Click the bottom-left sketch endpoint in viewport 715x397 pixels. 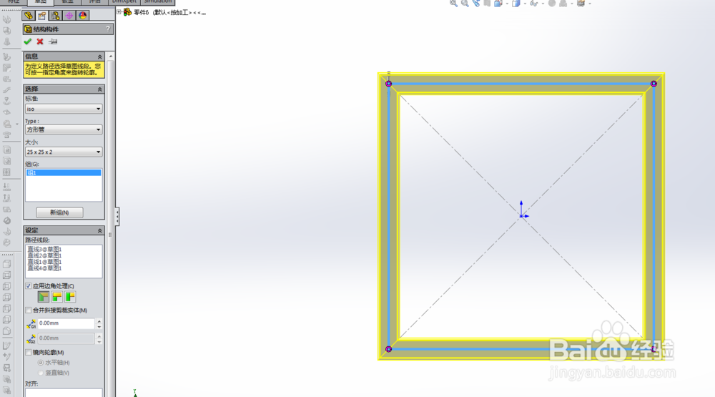point(388,349)
